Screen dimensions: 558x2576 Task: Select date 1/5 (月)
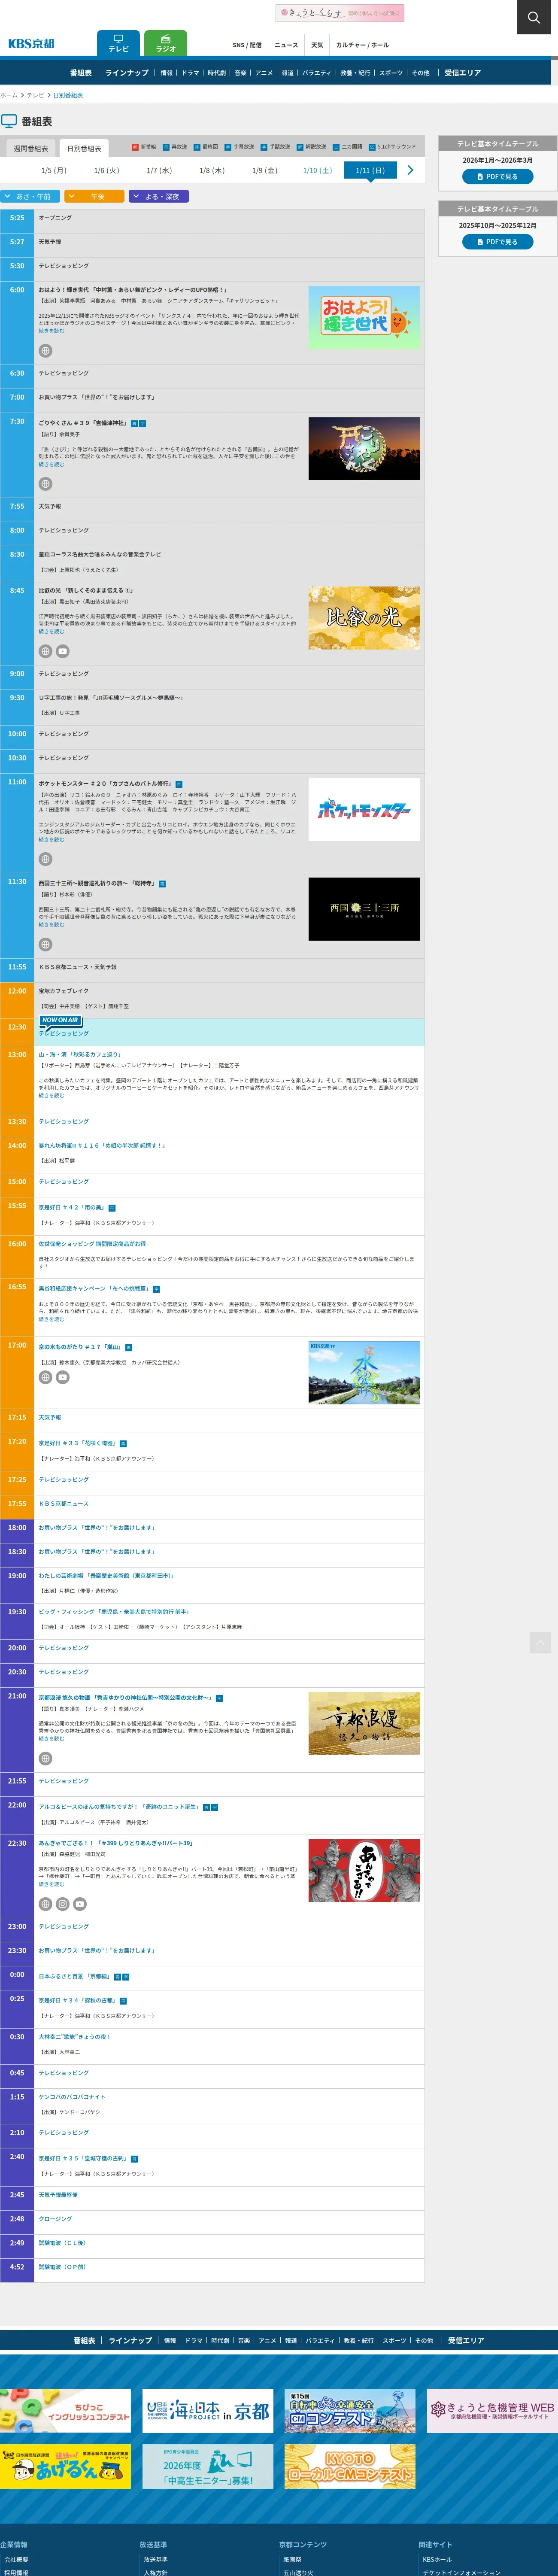(x=54, y=171)
